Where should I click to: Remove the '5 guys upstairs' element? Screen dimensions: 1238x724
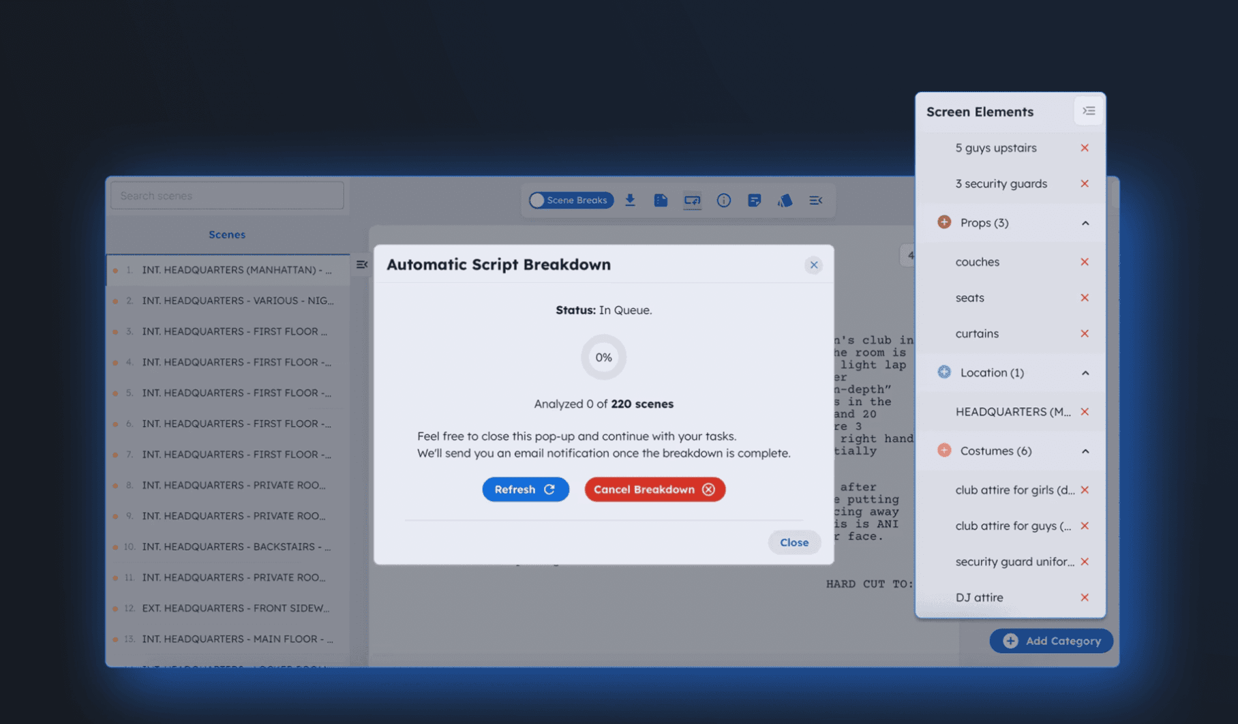1085,147
